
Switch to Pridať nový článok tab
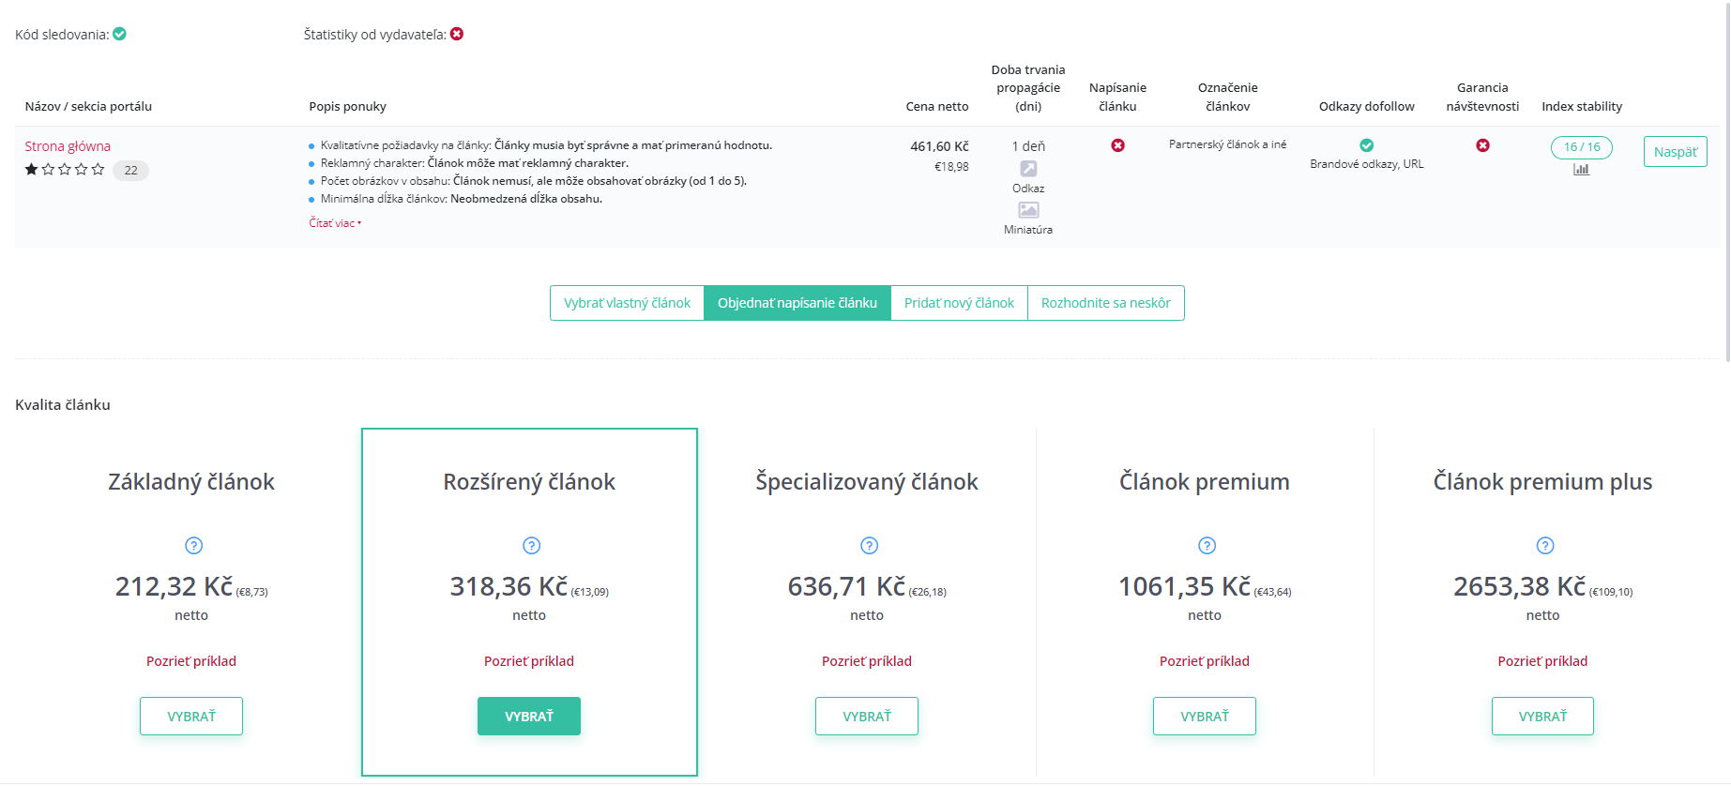click(x=959, y=303)
